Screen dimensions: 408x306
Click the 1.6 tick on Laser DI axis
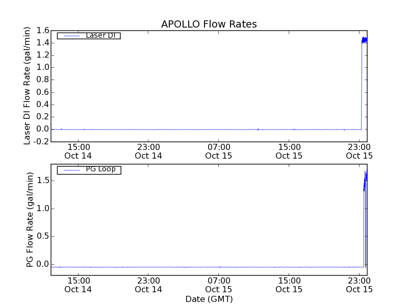click(43, 31)
